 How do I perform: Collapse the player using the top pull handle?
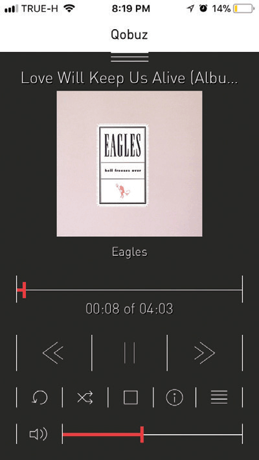pos(129,57)
